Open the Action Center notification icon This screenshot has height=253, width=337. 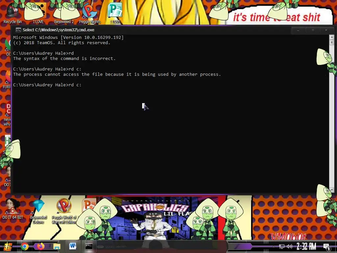tap(326, 247)
